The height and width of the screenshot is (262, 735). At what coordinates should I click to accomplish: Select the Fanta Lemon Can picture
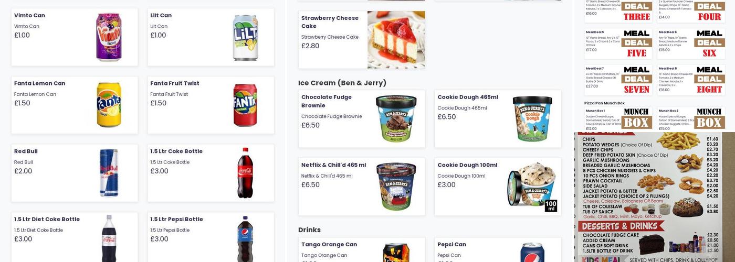click(109, 105)
